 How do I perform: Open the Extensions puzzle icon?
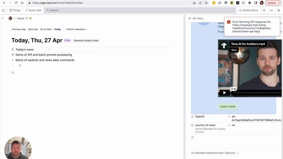tap(249, 3)
